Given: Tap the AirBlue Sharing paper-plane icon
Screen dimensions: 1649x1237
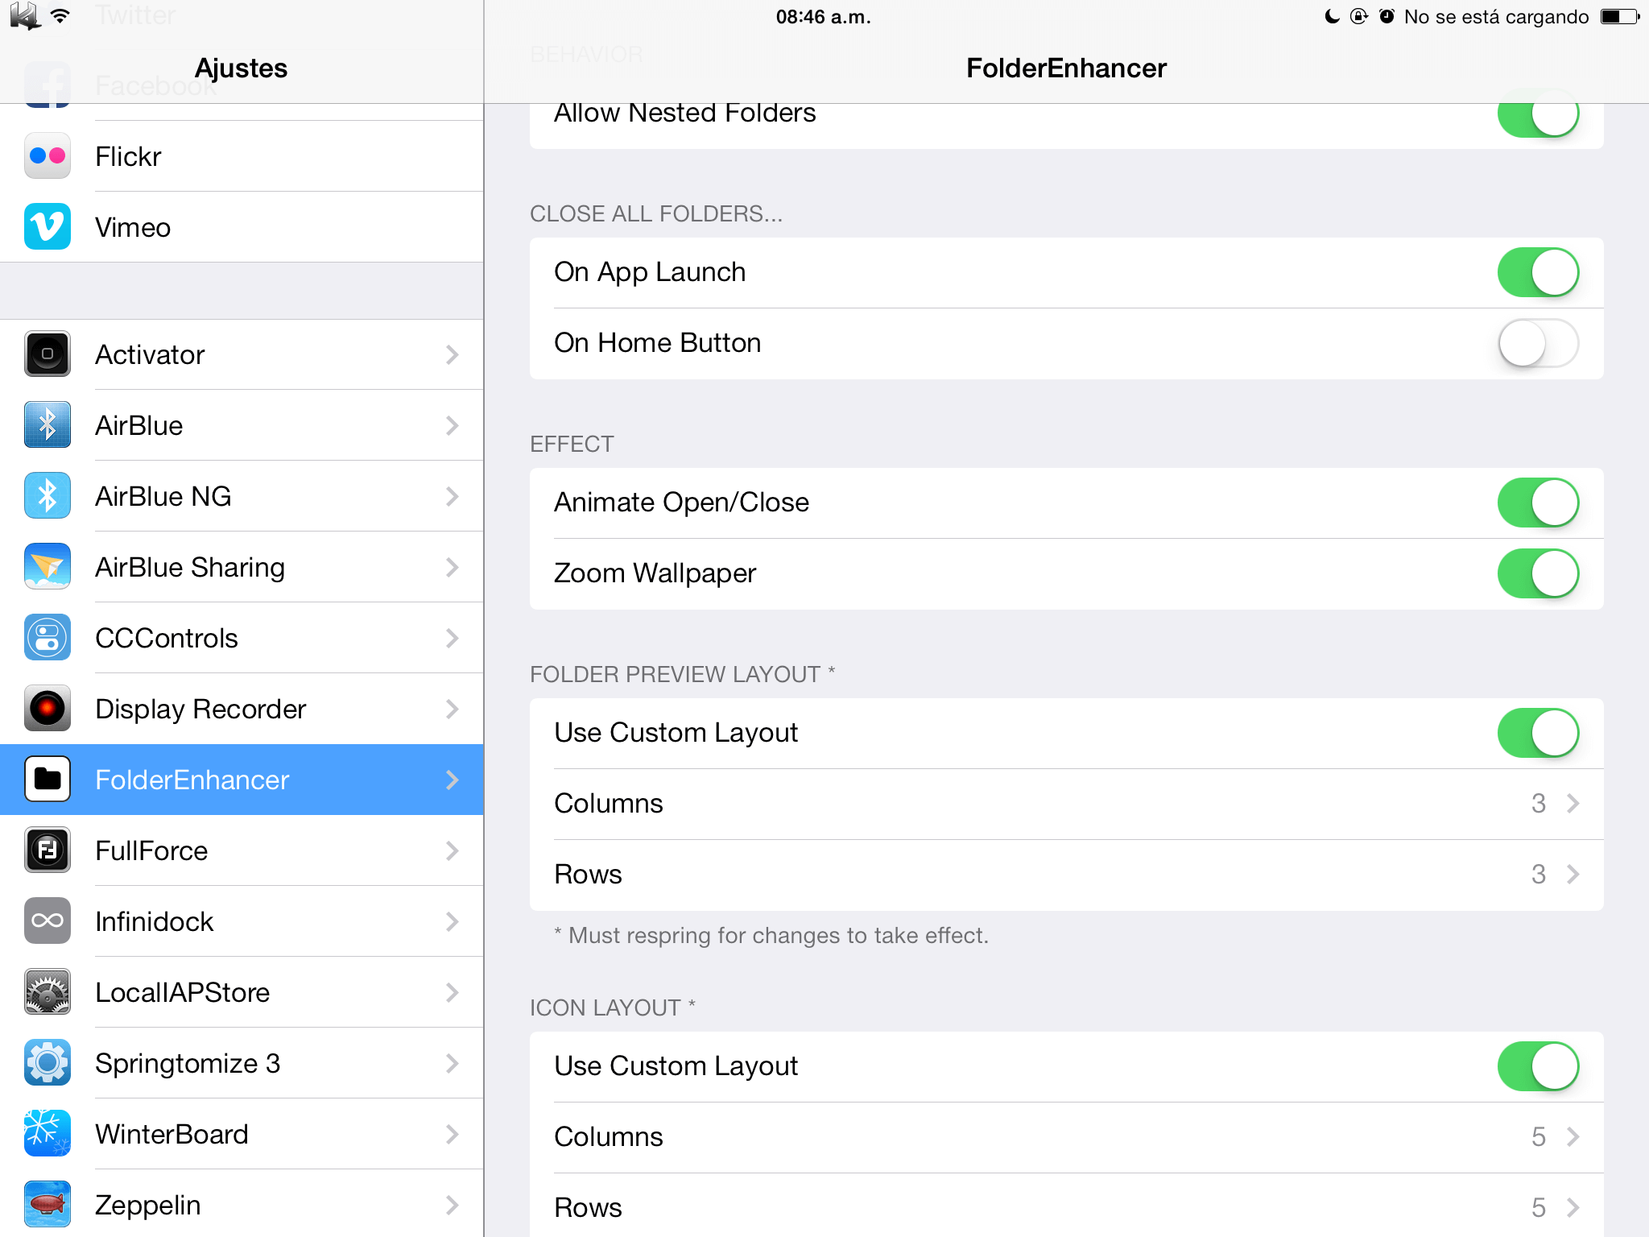Looking at the screenshot, I should [48, 567].
